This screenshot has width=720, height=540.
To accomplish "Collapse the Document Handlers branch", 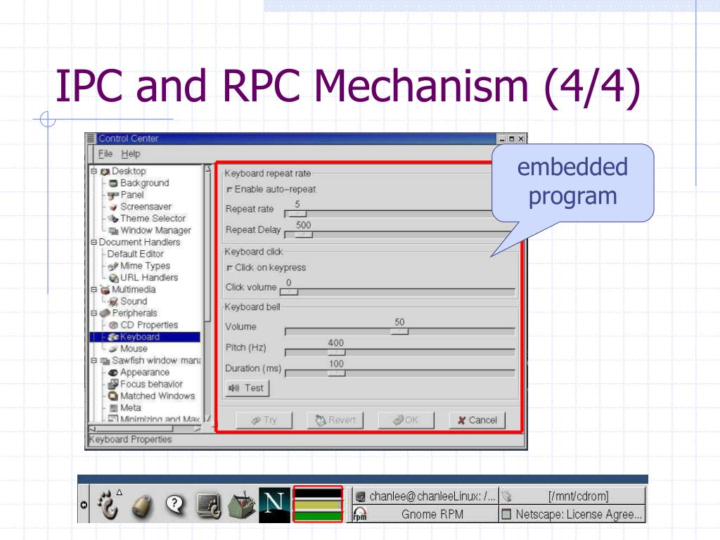I will 94,242.
